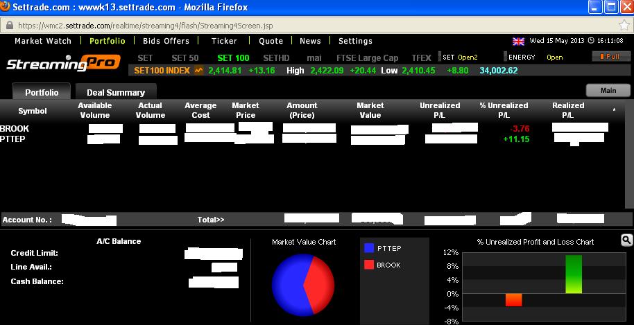Click the 2,414.81 index value

coord(225,71)
